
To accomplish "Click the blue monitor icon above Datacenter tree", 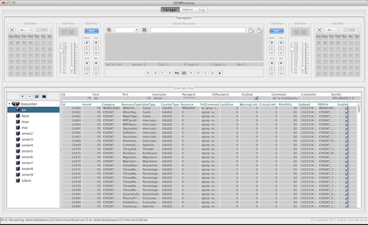I will (x=37, y=96).
